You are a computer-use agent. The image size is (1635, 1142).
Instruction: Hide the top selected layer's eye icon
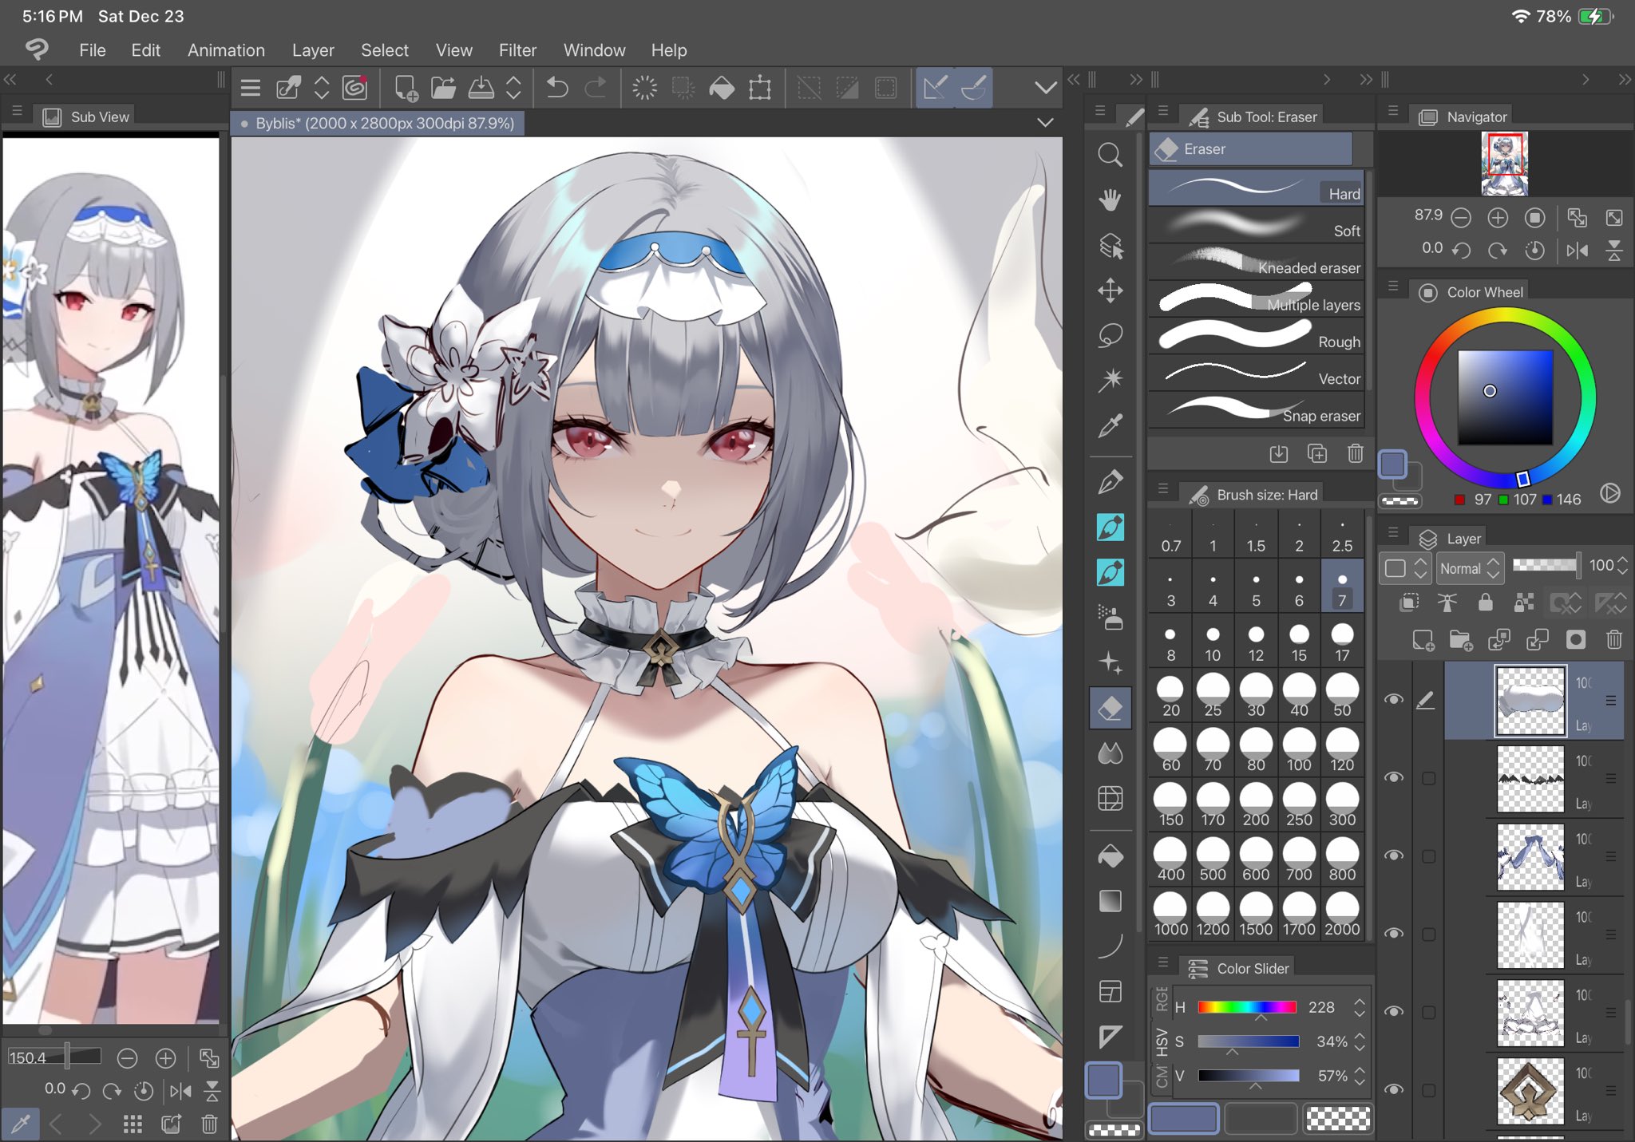point(1394,700)
